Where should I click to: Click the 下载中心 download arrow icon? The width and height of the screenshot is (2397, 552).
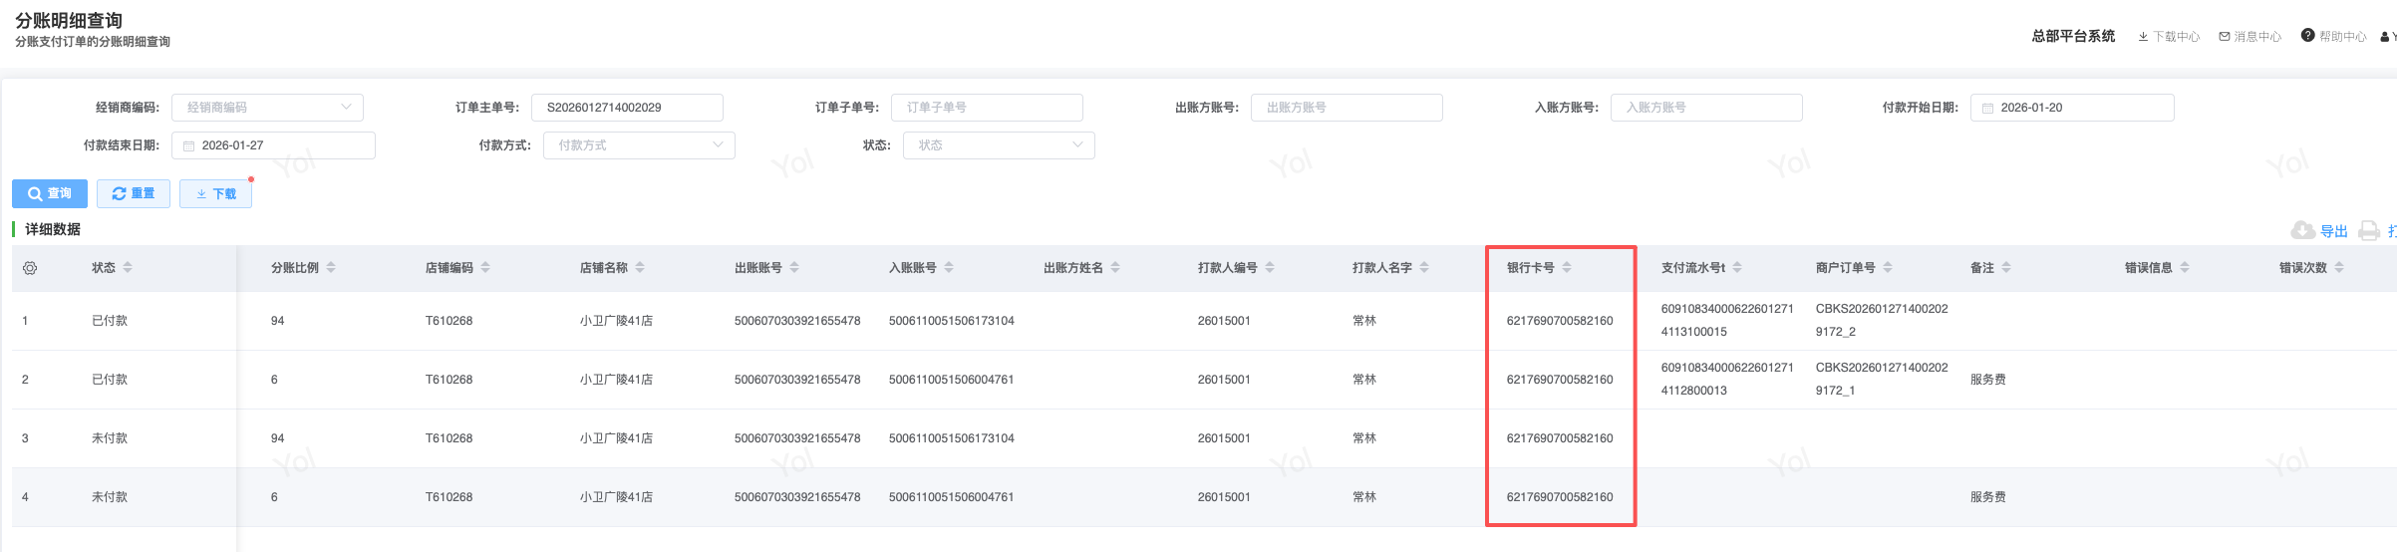(2143, 37)
